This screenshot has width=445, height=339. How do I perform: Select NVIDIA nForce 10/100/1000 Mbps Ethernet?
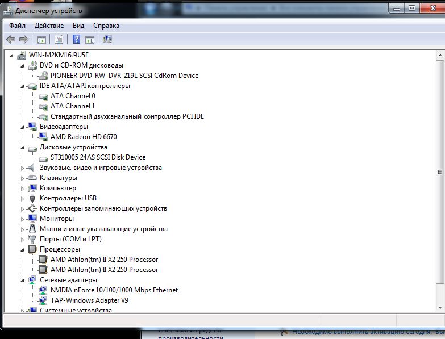tap(114, 290)
